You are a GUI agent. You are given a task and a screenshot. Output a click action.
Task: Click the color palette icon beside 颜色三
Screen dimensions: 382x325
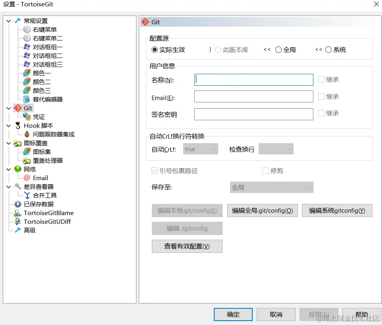[x=27, y=90]
